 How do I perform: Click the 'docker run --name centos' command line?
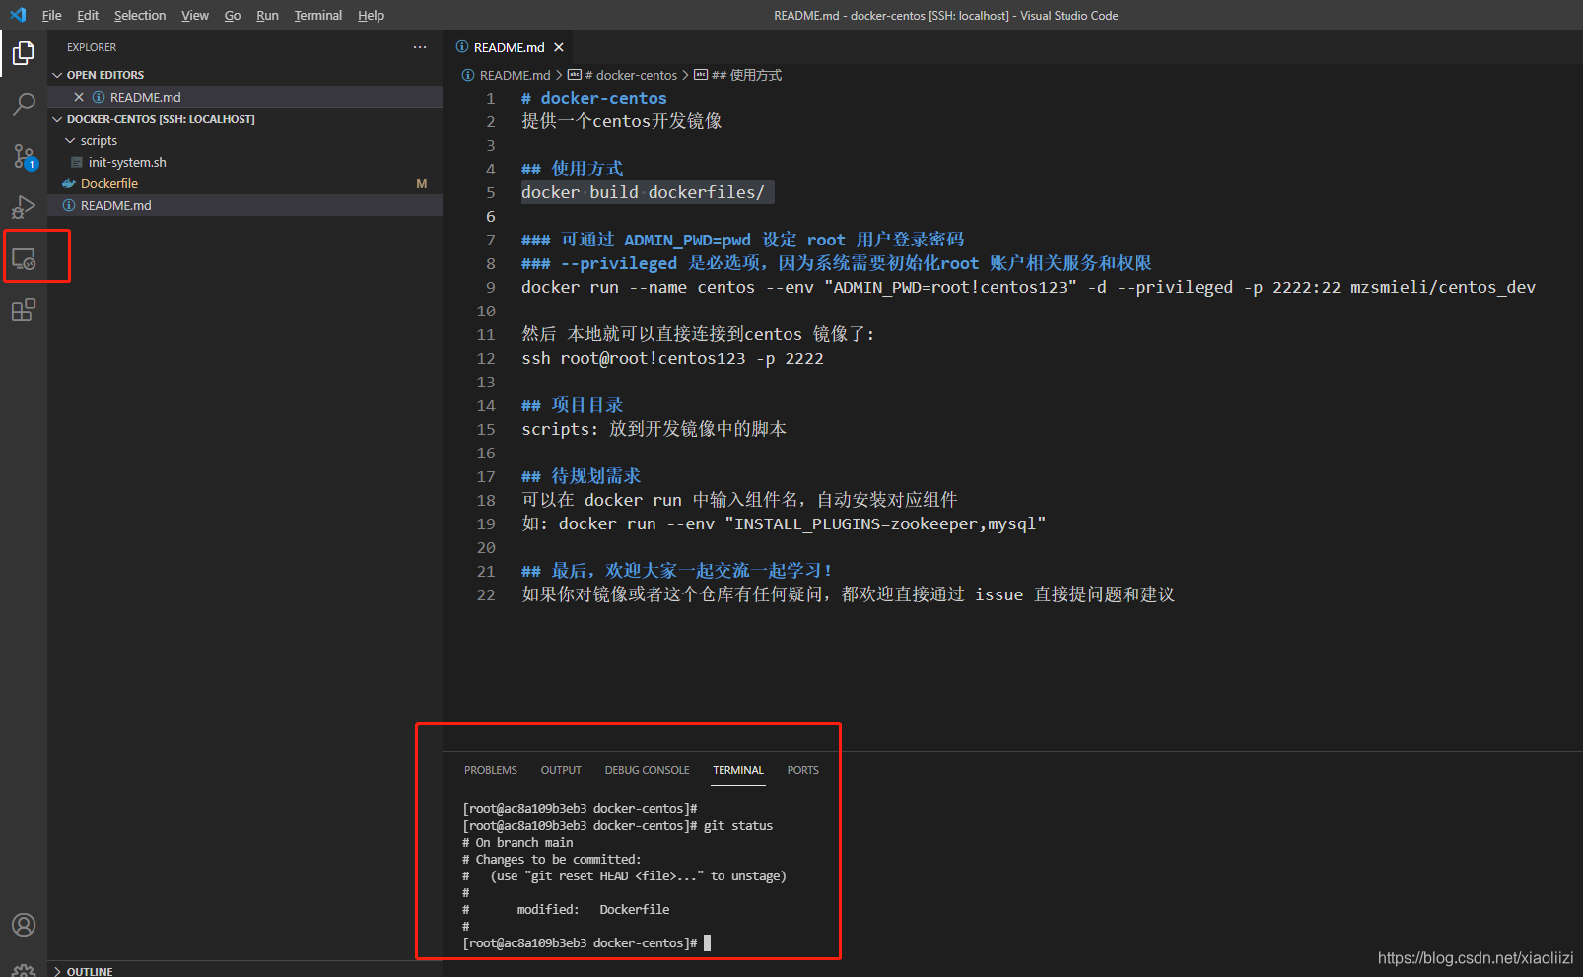[x=1028, y=287]
